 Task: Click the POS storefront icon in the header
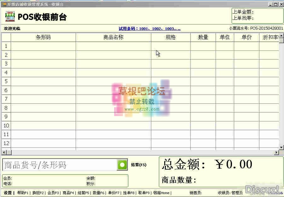pyautogui.click(x=9, y=16)
